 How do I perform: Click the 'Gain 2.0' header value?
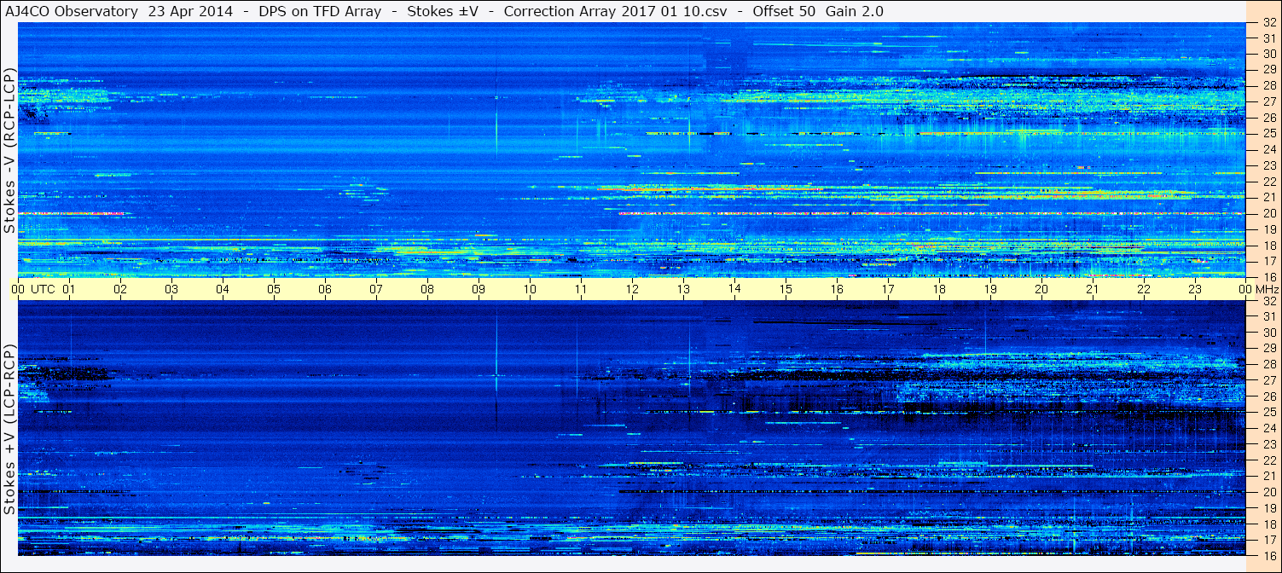point(855,11)
